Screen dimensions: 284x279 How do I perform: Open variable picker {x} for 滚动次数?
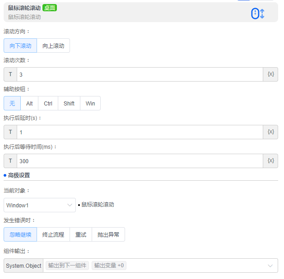pos(270,74)
